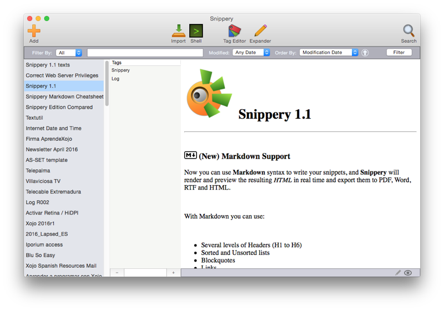Select Xojo 2016r1 snippet
The image size is (444, 311).
[64, 223]
